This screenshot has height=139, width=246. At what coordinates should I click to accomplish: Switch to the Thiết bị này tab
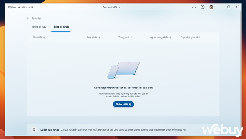point(39,27)
